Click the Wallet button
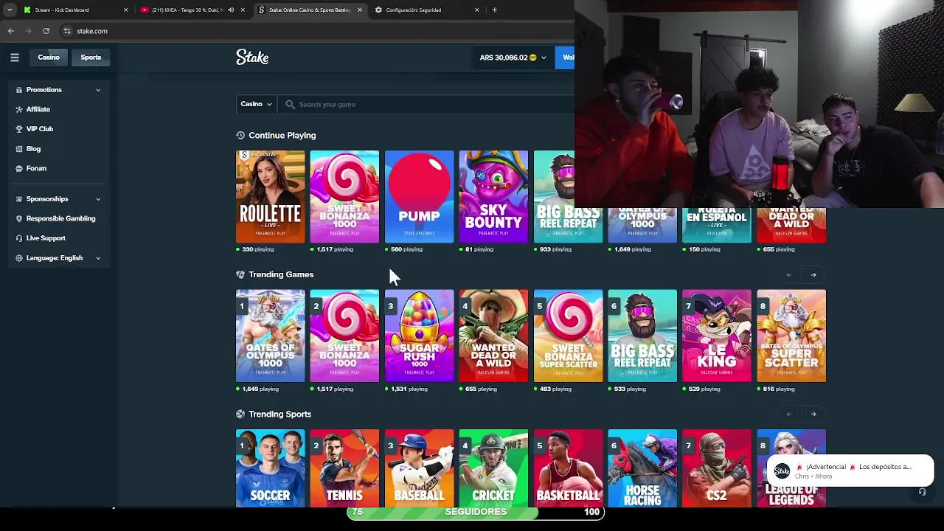The height and width of the screenshot is (531, 944). click(x=564, y=58)
